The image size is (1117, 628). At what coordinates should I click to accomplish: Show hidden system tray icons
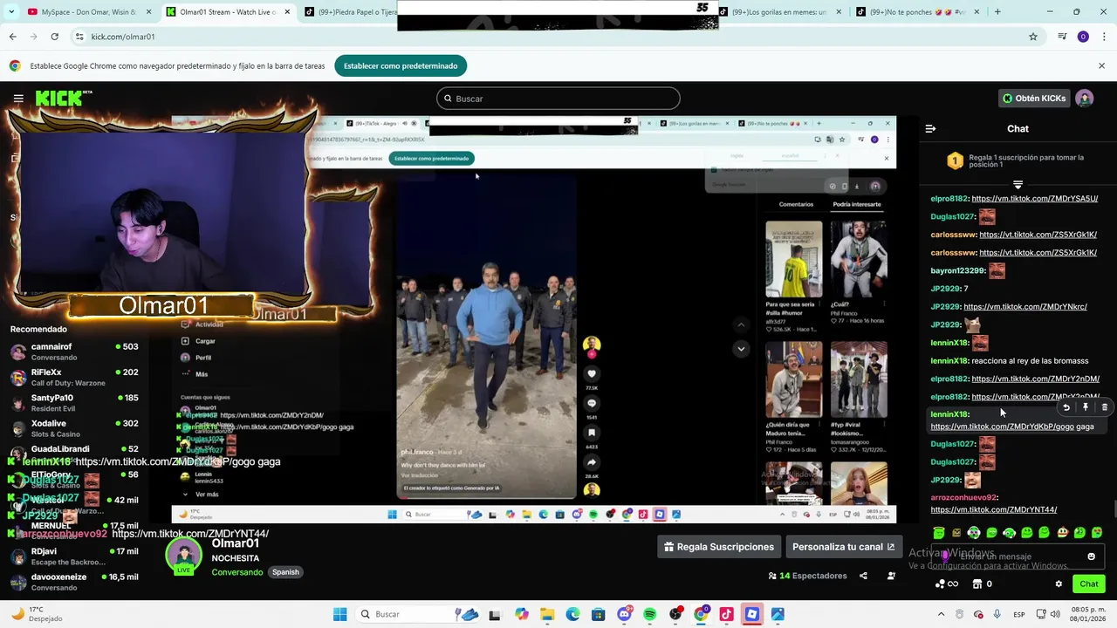tap(941, 614)
